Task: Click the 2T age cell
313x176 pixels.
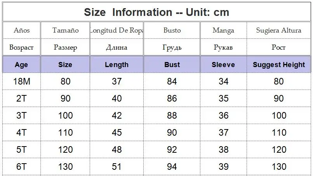Action: tap(21, 98)
